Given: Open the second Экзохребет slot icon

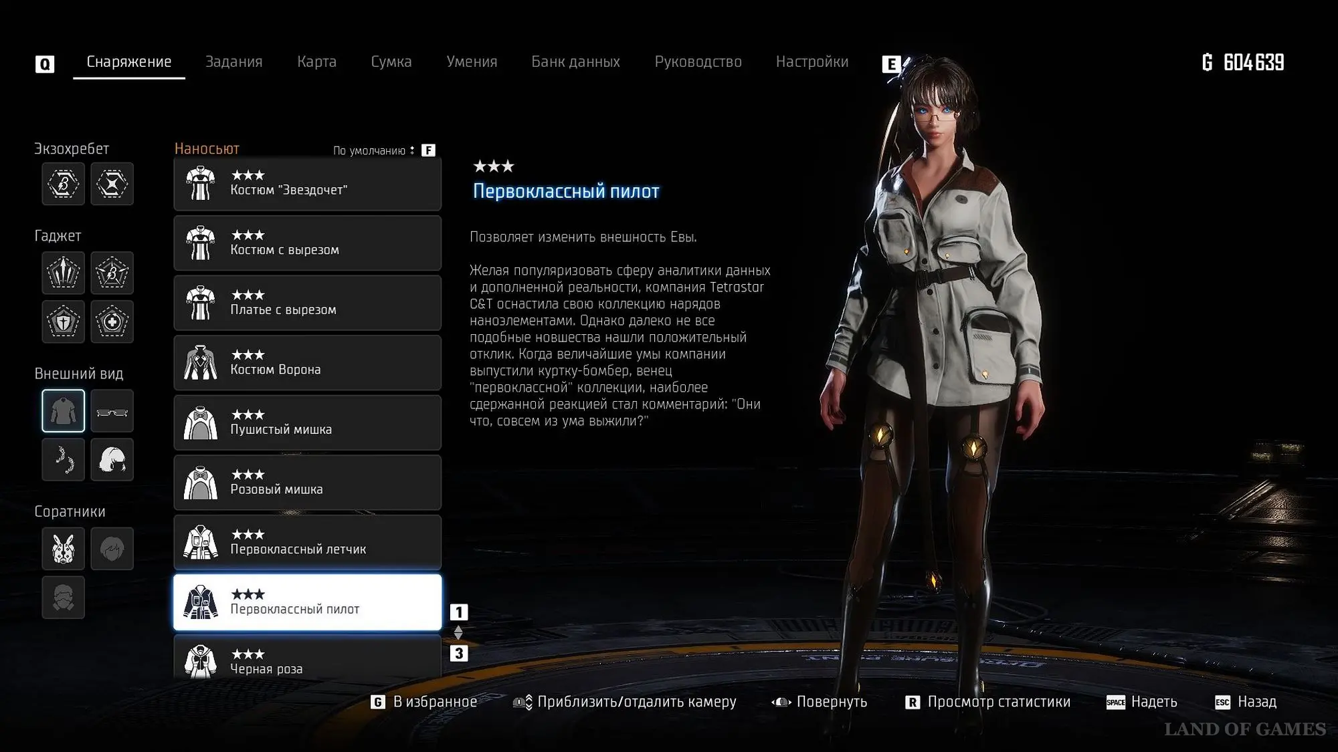Looking at the screenshot, I should coord(112,184).
